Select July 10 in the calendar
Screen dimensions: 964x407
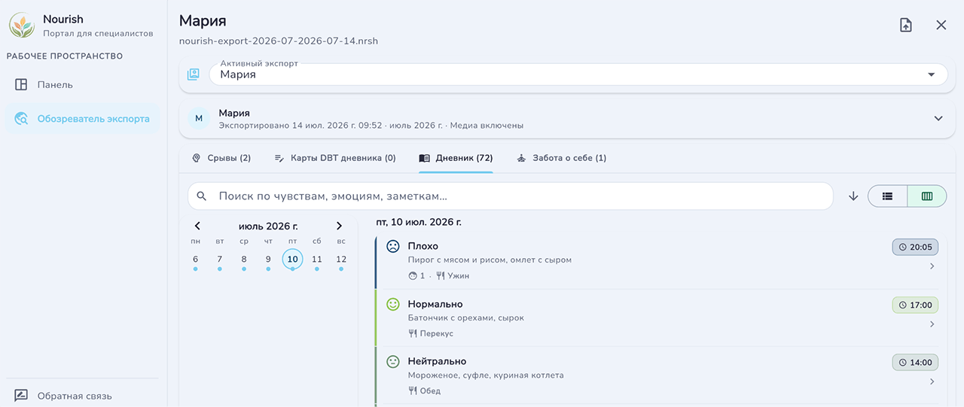pos(293,260)
